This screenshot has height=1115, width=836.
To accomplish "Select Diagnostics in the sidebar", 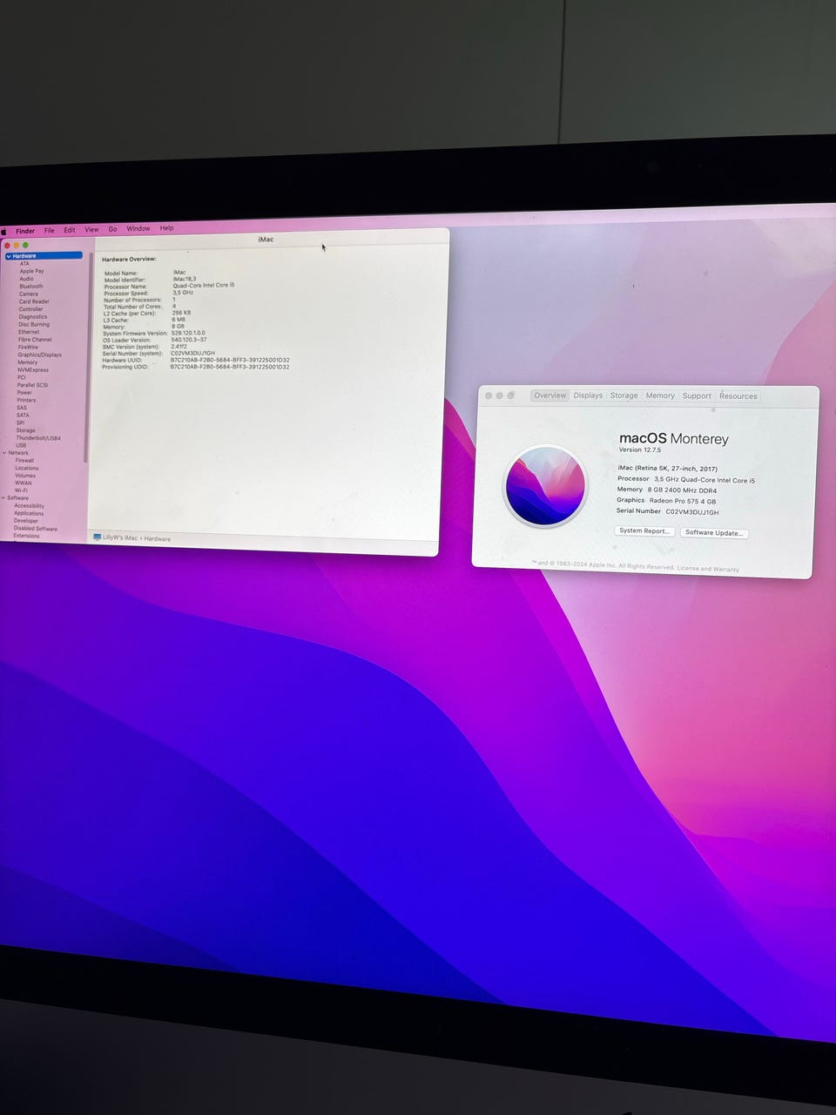I will [33, 317].
